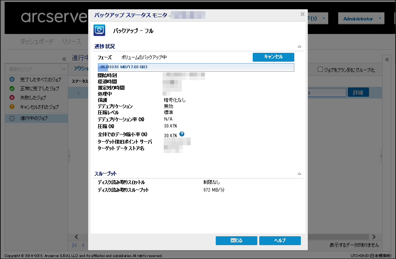Click the キャンセル button
This screenshot has height=259, width=396.
(273, 57)
